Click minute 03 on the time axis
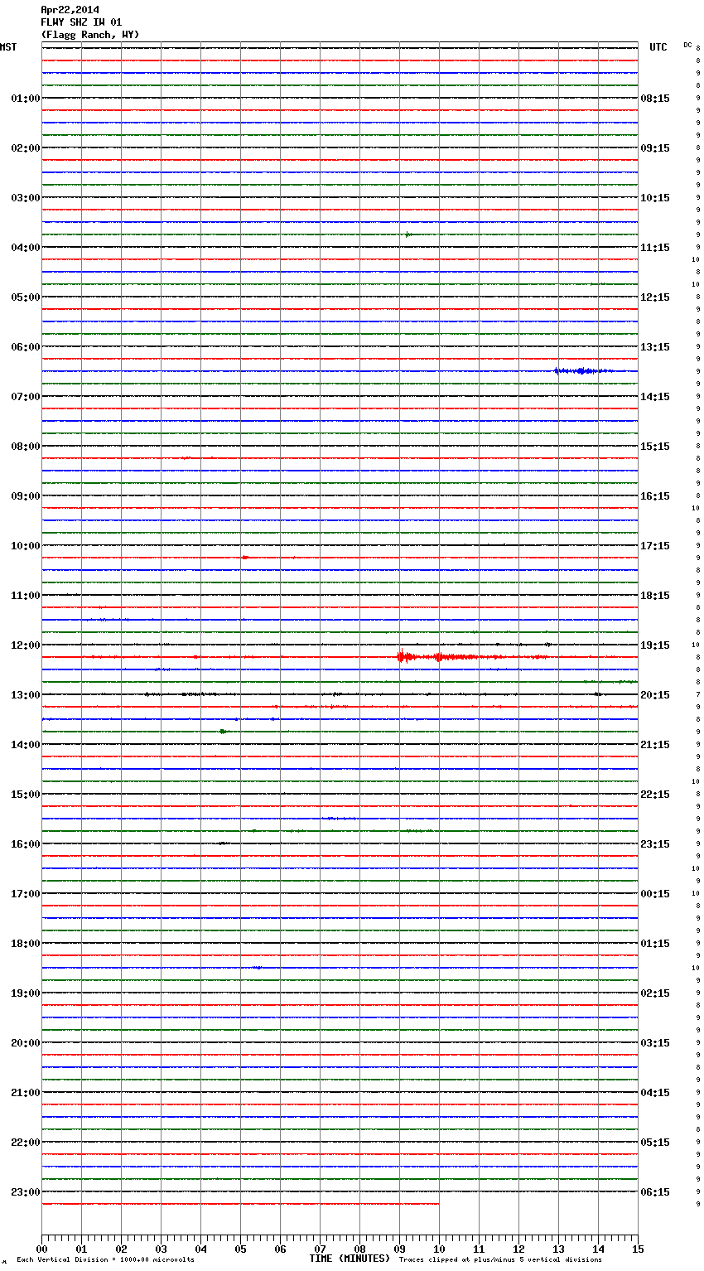Image resolution: width=704 pixels, height=1271 pixels. point(161,1249)
